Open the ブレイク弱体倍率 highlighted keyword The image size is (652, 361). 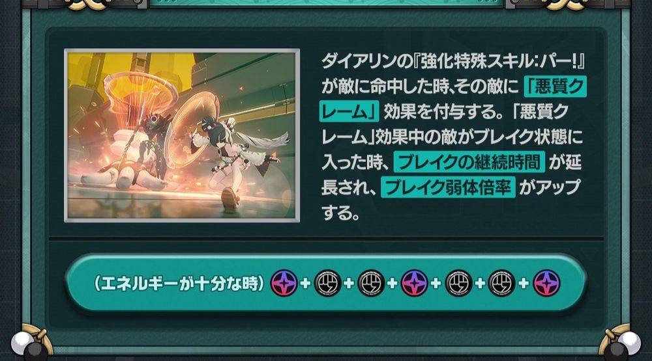(x=449, y=187)
